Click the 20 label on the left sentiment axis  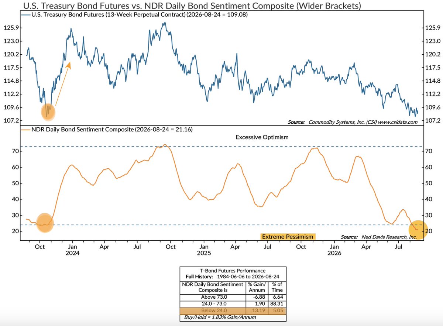point(16,231)
